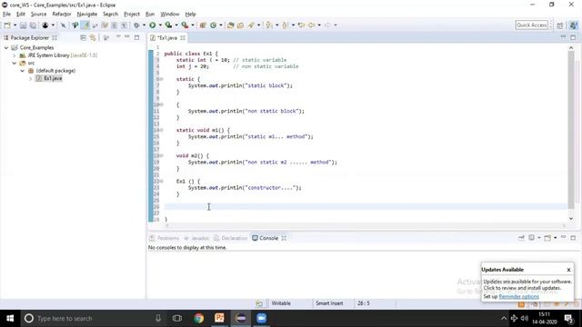
Task: Click the Open Task toolbar icon
Action: click(x=240, y=25)
